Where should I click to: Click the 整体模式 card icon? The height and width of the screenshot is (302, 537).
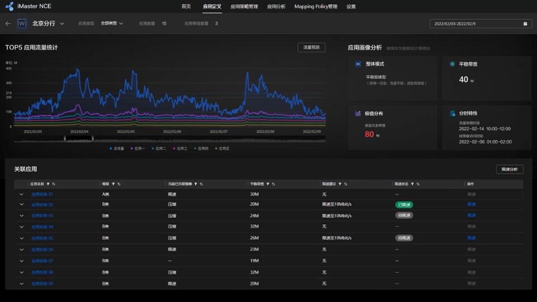point(358,64)
